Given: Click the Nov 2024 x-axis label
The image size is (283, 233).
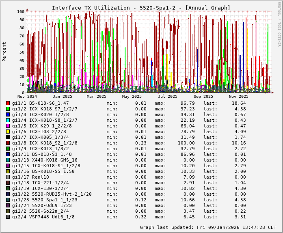Looking at the screenshot, I should pos(27,97).
